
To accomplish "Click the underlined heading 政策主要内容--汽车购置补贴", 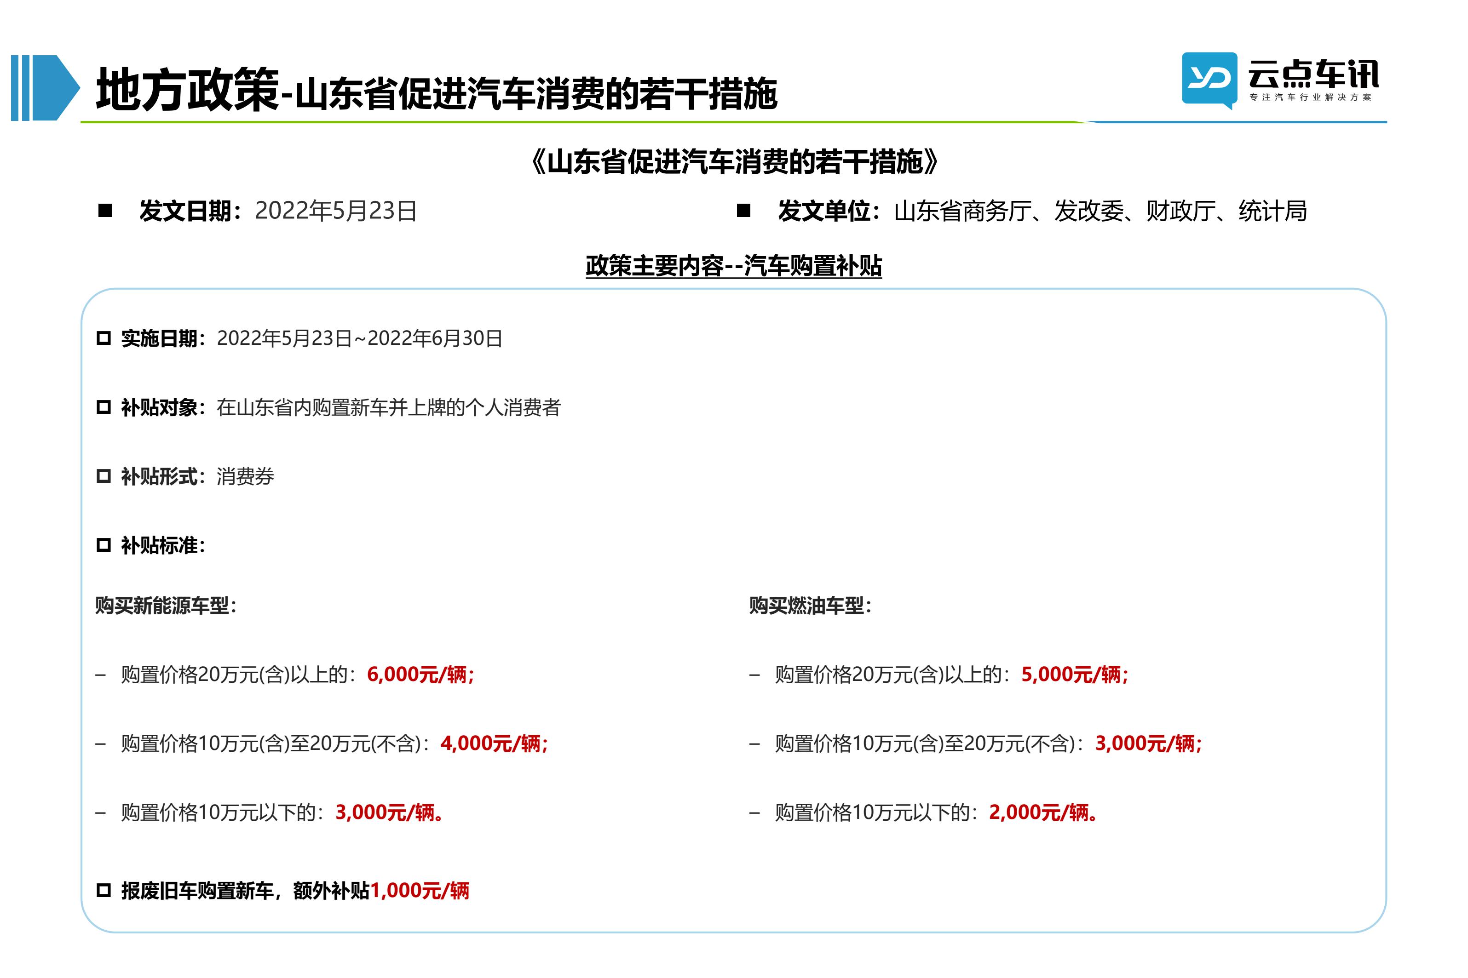I will point(734,266).
